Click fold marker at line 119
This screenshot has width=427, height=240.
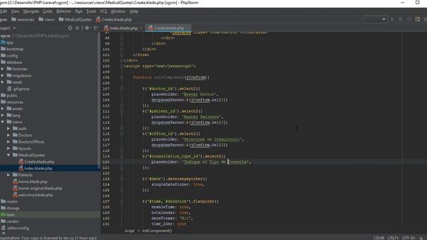pyautogui.click(x=121, y=156)
